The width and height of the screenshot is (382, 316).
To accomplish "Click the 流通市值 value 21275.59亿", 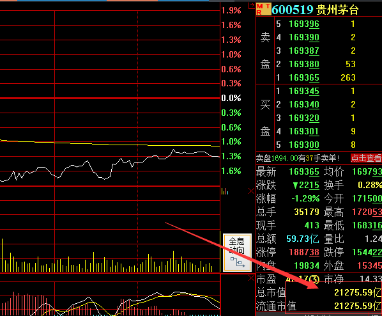I will [x=358, y=306].
